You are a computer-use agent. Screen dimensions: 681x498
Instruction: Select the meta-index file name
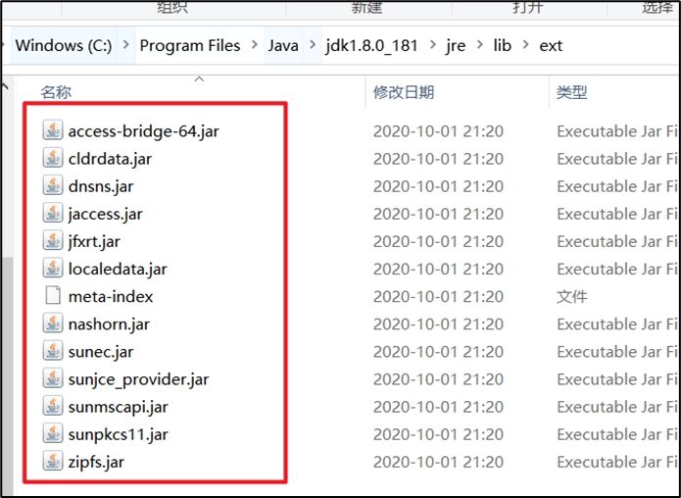[x=111, y=296]
